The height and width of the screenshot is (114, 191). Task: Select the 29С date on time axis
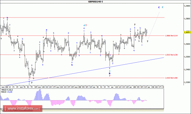pyautogui.click(x=83, y=87)
